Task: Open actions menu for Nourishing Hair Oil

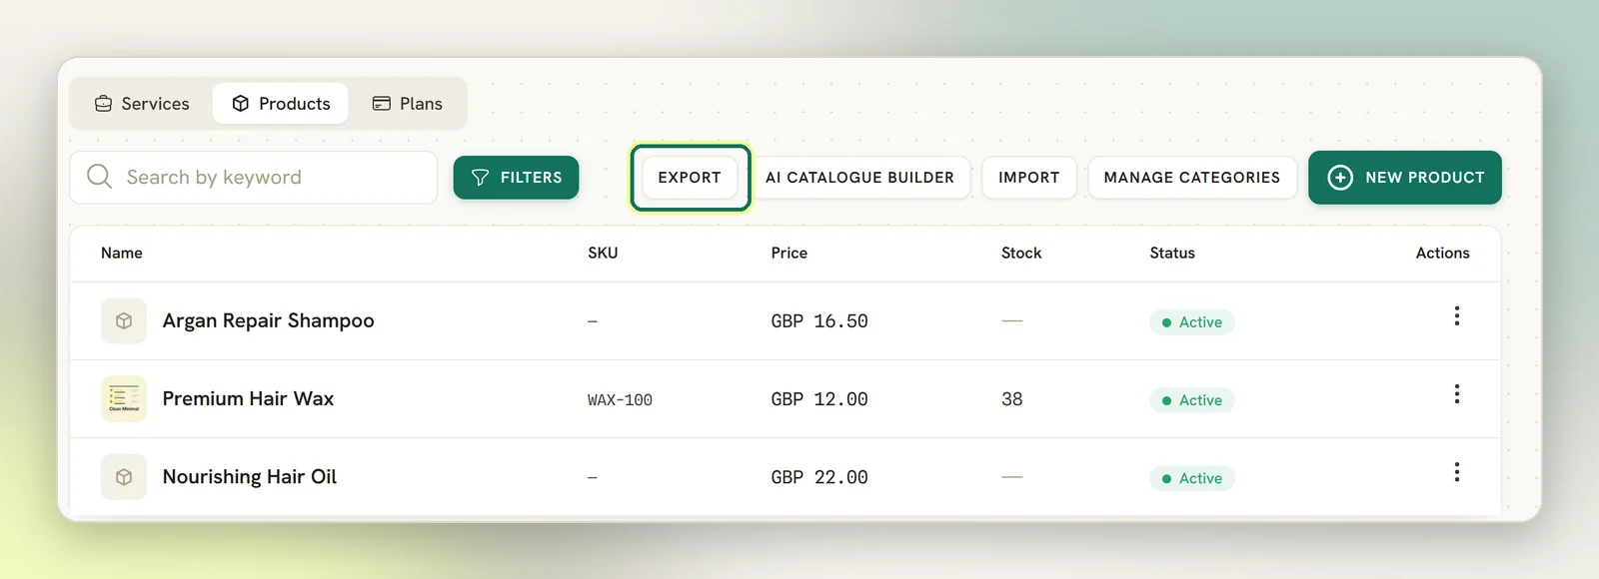Action: [x=1456, y=472]
